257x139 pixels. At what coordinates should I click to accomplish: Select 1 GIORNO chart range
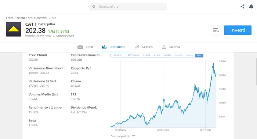pos(117,56)
